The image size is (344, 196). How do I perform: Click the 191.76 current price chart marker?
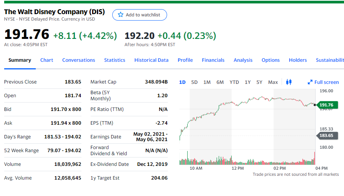pyautogui.click(x=326, y=105)
